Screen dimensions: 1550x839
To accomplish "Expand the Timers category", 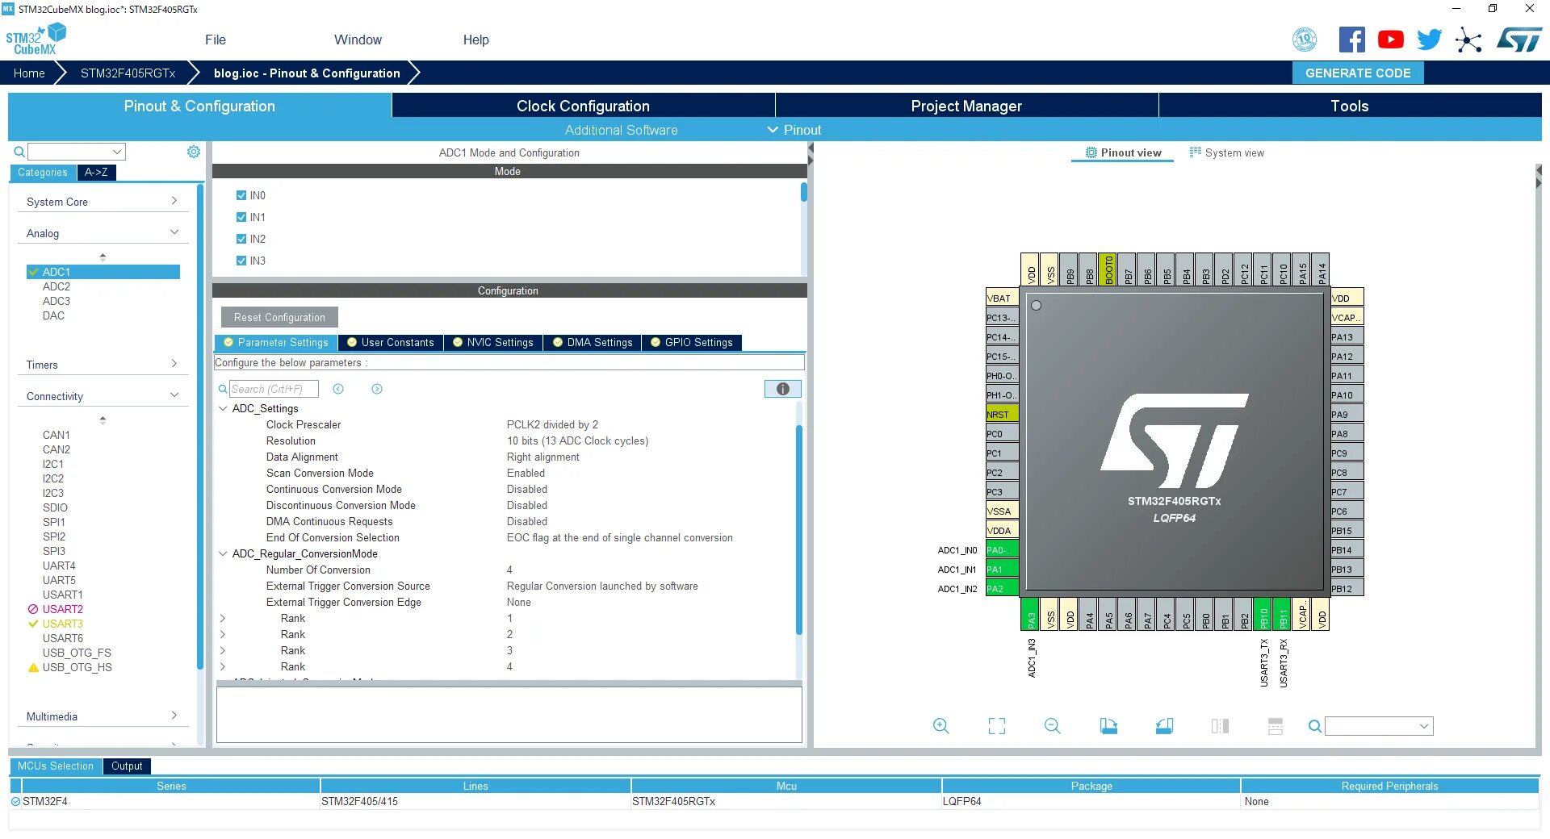I will pyautogui.click(x=102, y=365).
